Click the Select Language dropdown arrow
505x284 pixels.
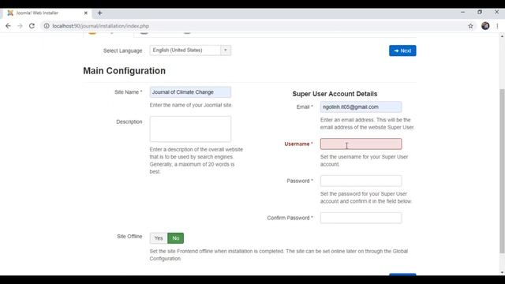pyautogui.click(x=226, y=50)
